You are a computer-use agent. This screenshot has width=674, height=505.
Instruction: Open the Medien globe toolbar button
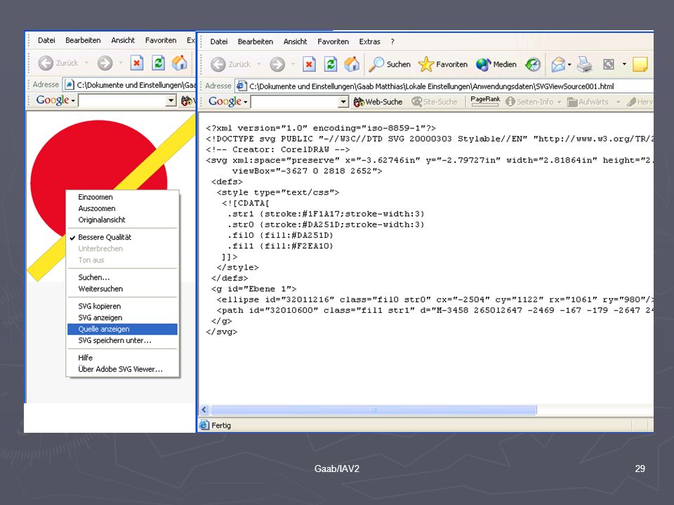tap(496, 65)
